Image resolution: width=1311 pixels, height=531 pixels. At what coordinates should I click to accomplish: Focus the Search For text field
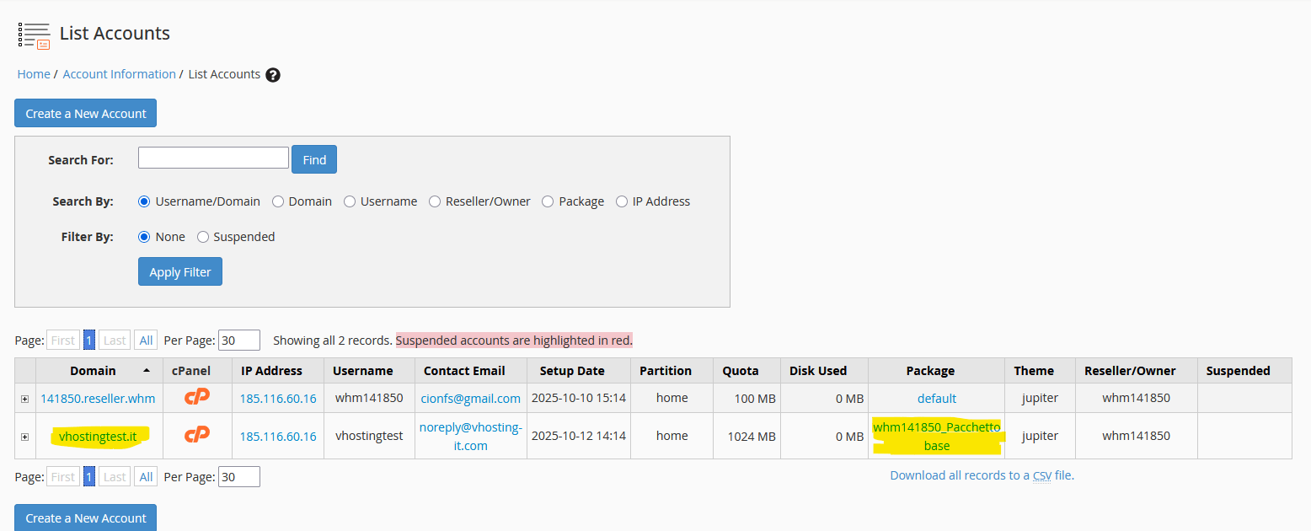(x=213, y=158)
